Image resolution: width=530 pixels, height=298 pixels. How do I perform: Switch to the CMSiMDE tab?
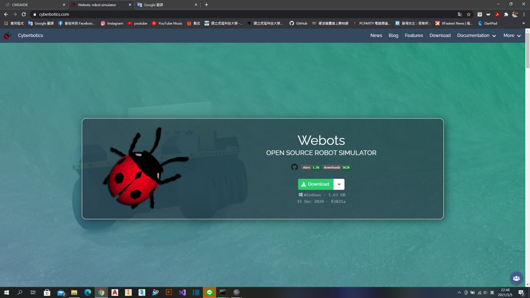click(x=34, y=5)
